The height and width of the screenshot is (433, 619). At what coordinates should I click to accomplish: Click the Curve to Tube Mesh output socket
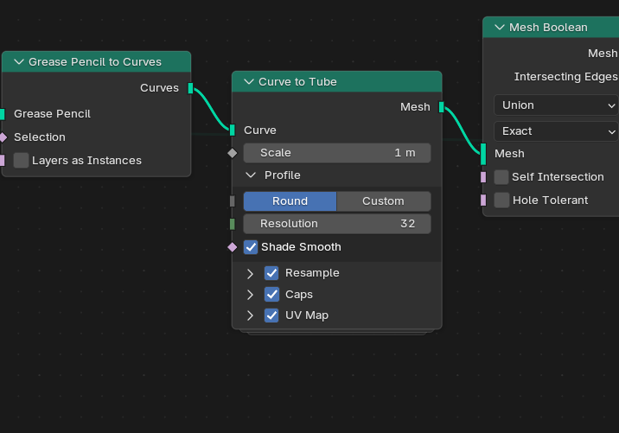[442, 107]
